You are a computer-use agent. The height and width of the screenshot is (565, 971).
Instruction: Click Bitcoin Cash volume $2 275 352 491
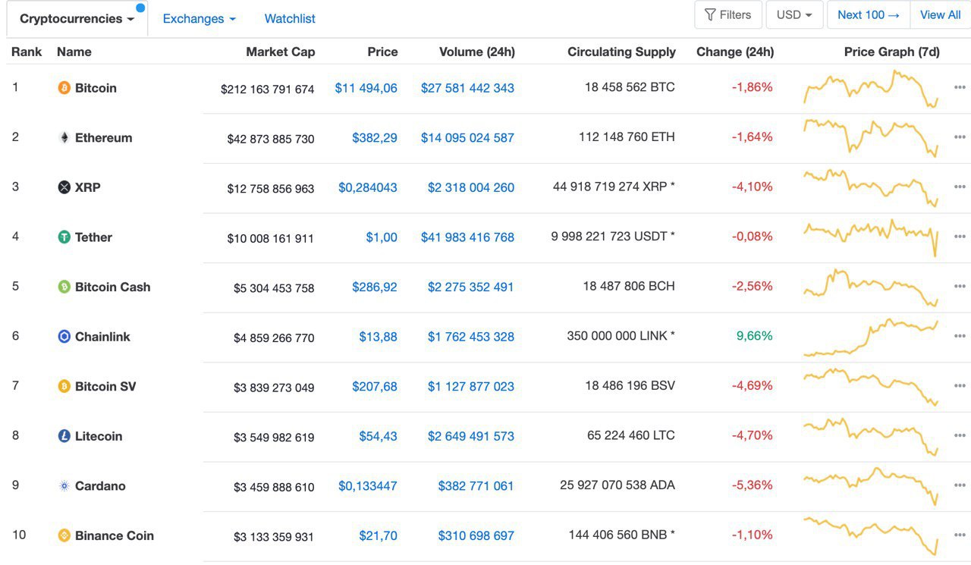tap(471, 287)
